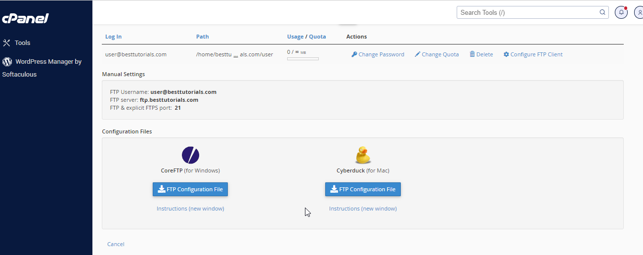Open CoreFTP Instructions (new window)

pos(190,209)
